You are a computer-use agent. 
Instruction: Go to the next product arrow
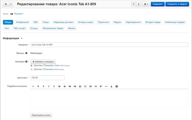[139, 4]
